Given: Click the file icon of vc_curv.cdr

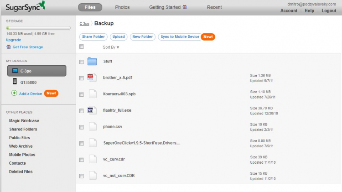Looking at the screenshot, I should pyautogui.click(x=93, y=159).
